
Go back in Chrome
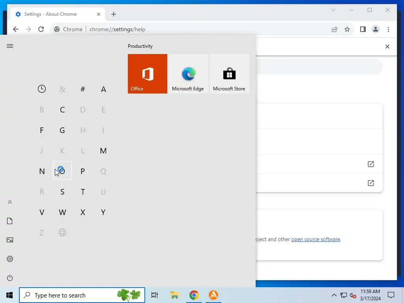tap(16, 29)
